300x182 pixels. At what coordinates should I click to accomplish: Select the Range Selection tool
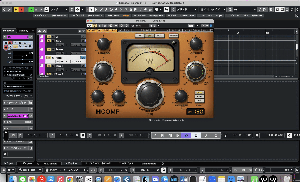[96, 9]
